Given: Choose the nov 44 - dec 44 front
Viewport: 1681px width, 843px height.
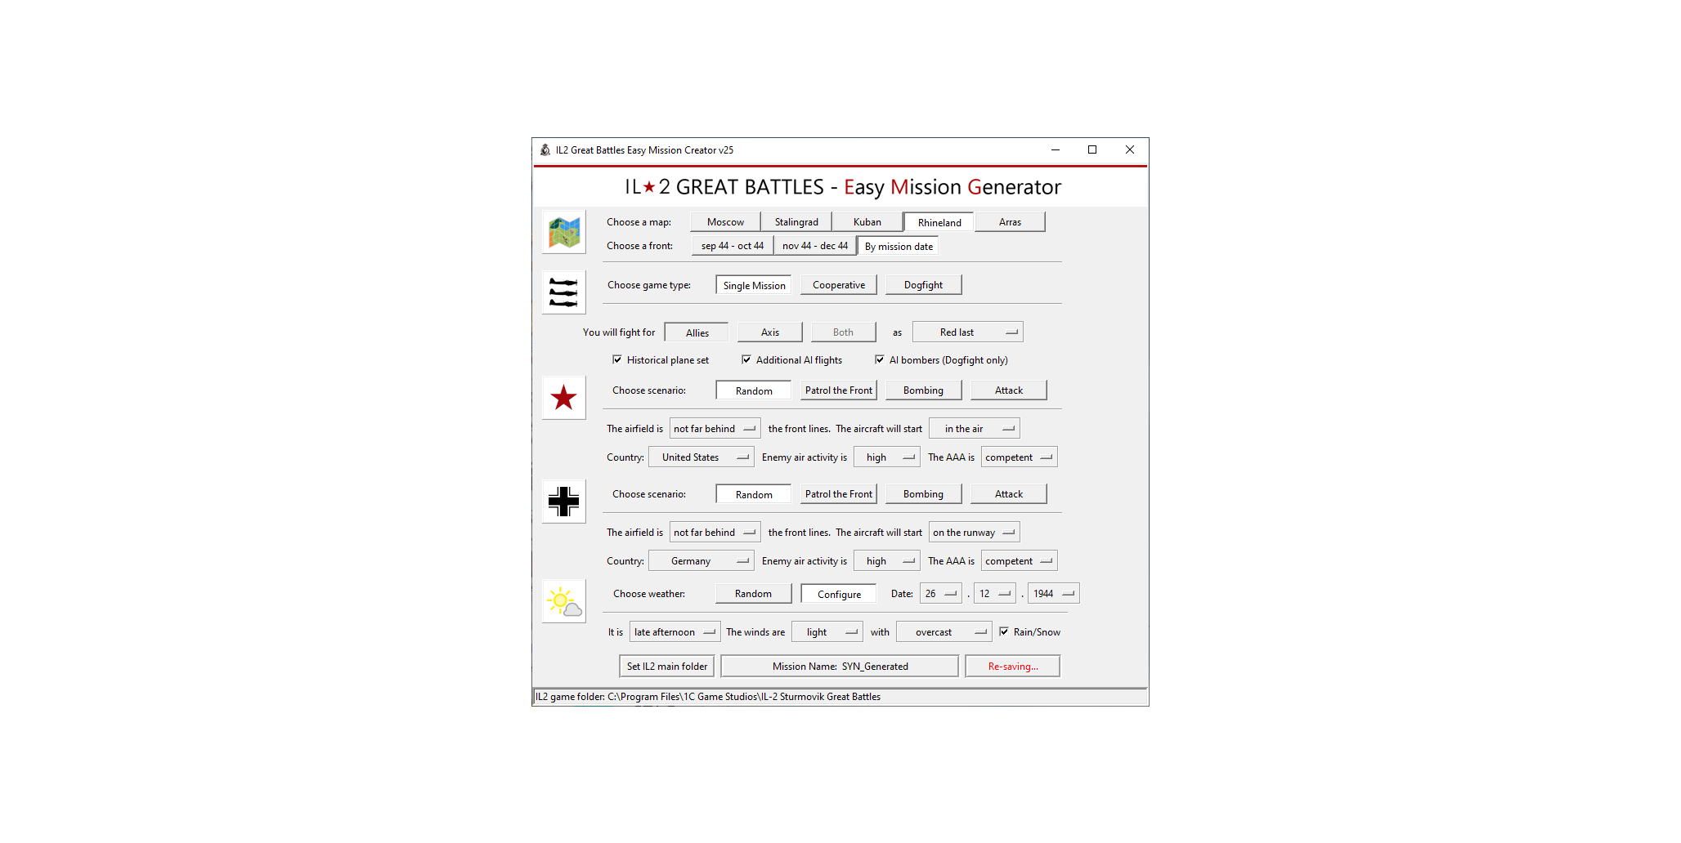Looking at the screenshot, I should 815,246.
